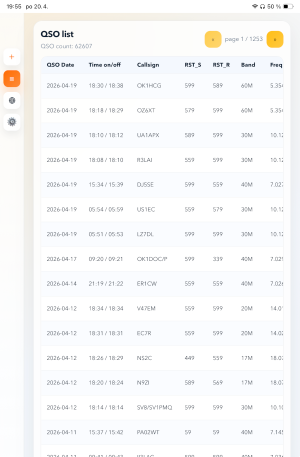Screen dimensions: 300x457
Task: Click the QSO Date column header
Action: tap(60, 65)
